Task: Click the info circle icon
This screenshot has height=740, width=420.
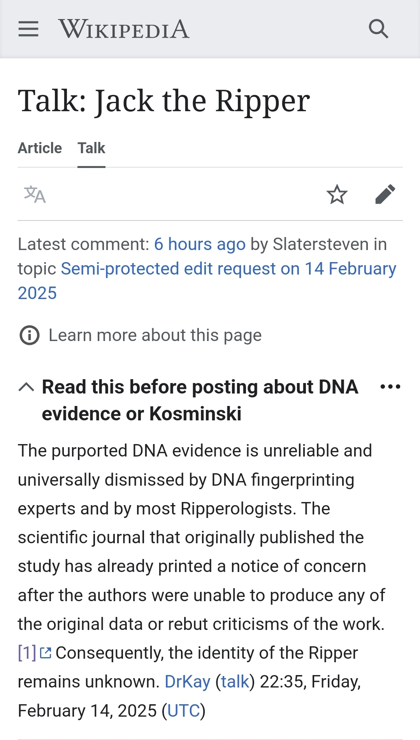Action: pos(30,335)
